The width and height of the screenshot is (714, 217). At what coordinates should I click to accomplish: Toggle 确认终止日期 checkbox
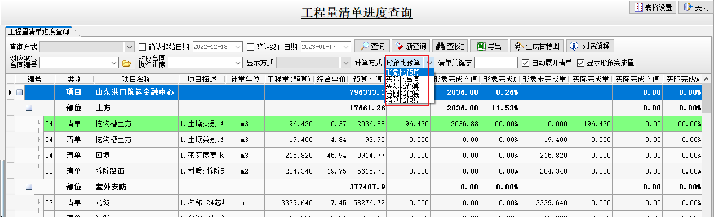251,47
